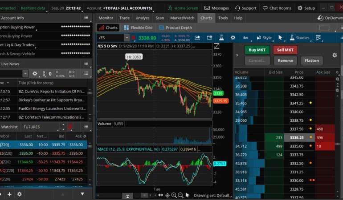Open left sidebar gear settings
Viewport: 343px width, 200px height.
coord(20,194)
